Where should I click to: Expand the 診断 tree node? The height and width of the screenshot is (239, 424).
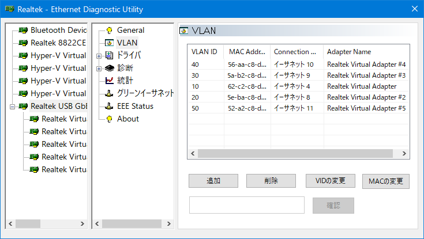(x=99, y=69)
